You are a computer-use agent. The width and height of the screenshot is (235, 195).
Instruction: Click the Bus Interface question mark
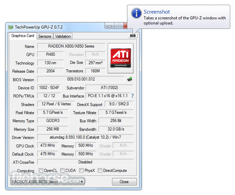click(132, 96)
